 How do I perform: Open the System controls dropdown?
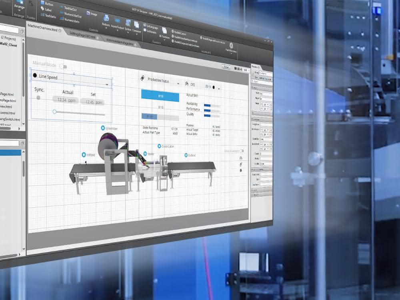pyautogui.click(x=128, y=26)
